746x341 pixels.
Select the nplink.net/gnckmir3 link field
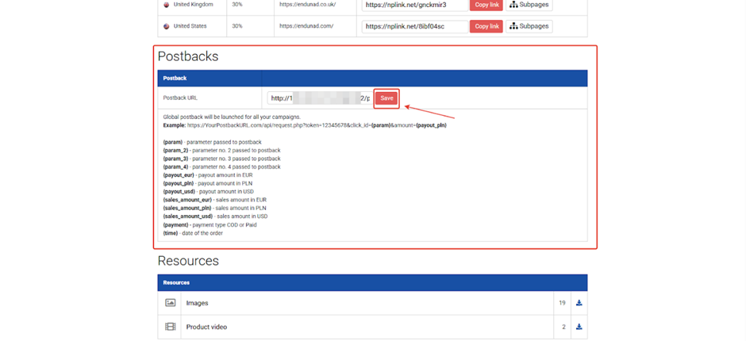click(x=414, y=5)
